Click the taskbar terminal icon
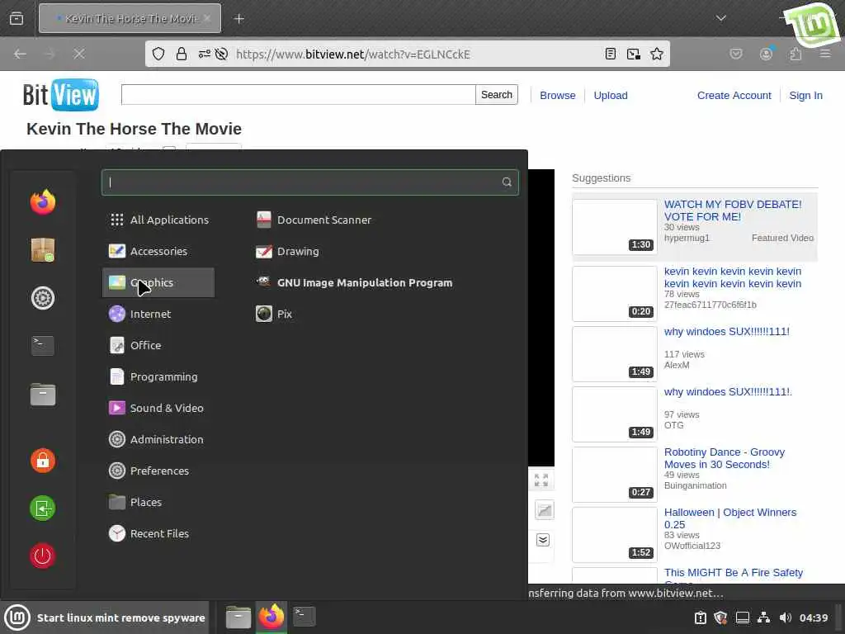Screen dimensions: 845x634 (x=304, y=616)
